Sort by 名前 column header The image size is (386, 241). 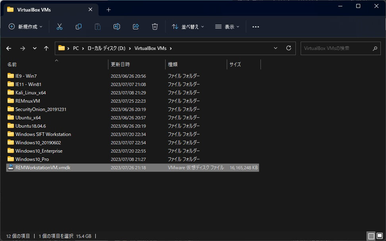coord(57,64)
